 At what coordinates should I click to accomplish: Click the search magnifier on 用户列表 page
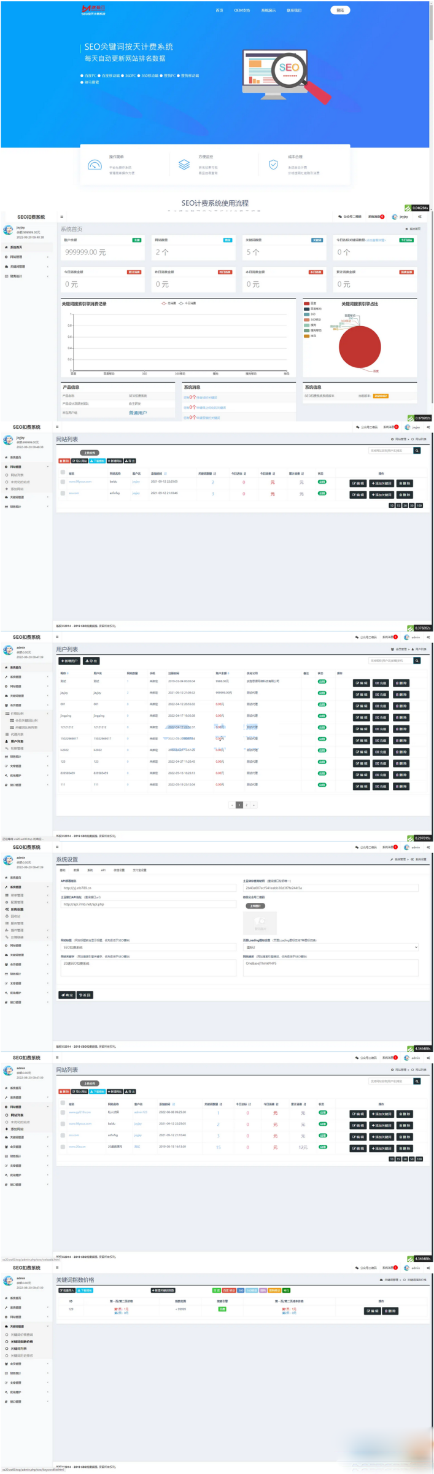[x=417, y=661]
